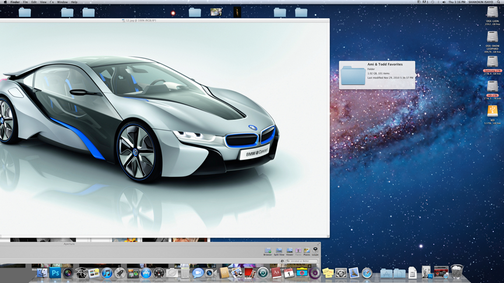This screenshot has width=504, height=283.
Task: Switch Aperture to Viewer mode
Action: (289, 252)
